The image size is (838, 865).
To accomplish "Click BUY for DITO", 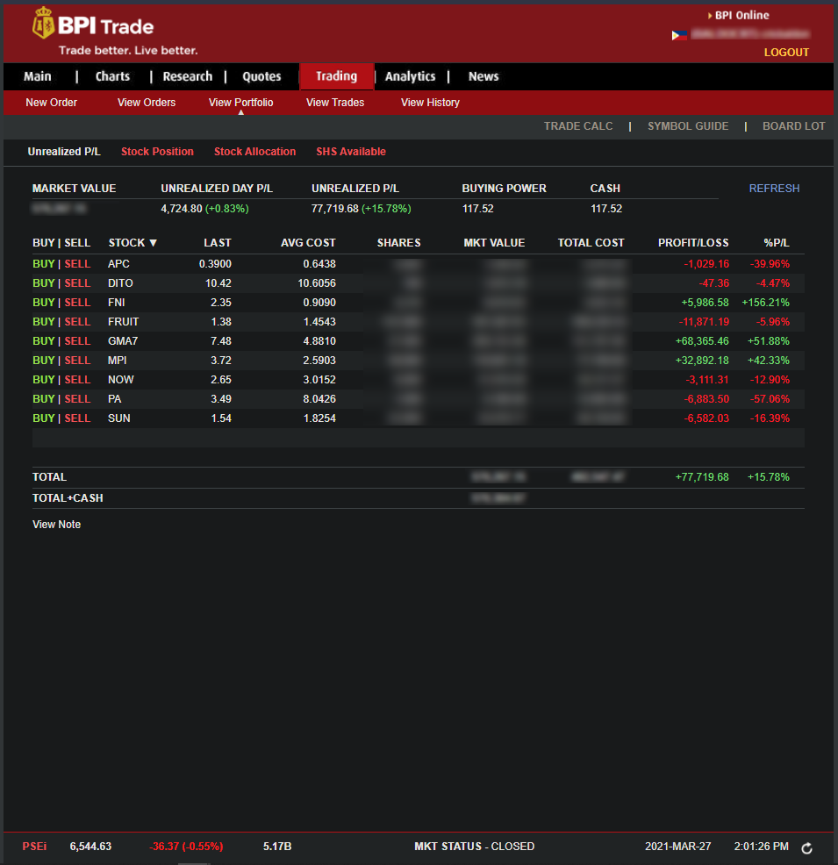I will tap(44, 283).
